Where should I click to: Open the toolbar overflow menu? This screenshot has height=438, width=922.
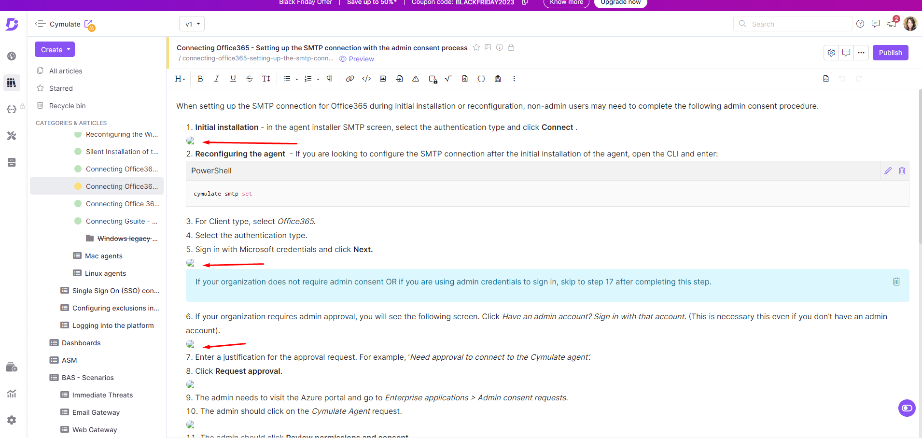tap(514, 79)
